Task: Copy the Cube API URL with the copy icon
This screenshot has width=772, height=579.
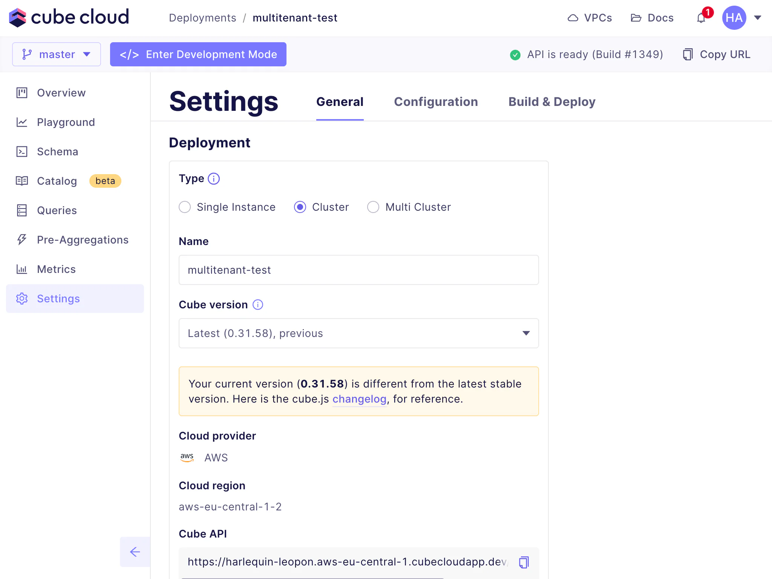Action: tap(524, 562)
